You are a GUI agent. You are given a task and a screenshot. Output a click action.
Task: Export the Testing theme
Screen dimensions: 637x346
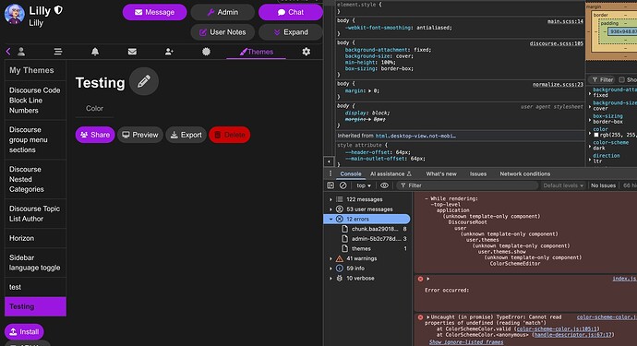pos(186,135)
